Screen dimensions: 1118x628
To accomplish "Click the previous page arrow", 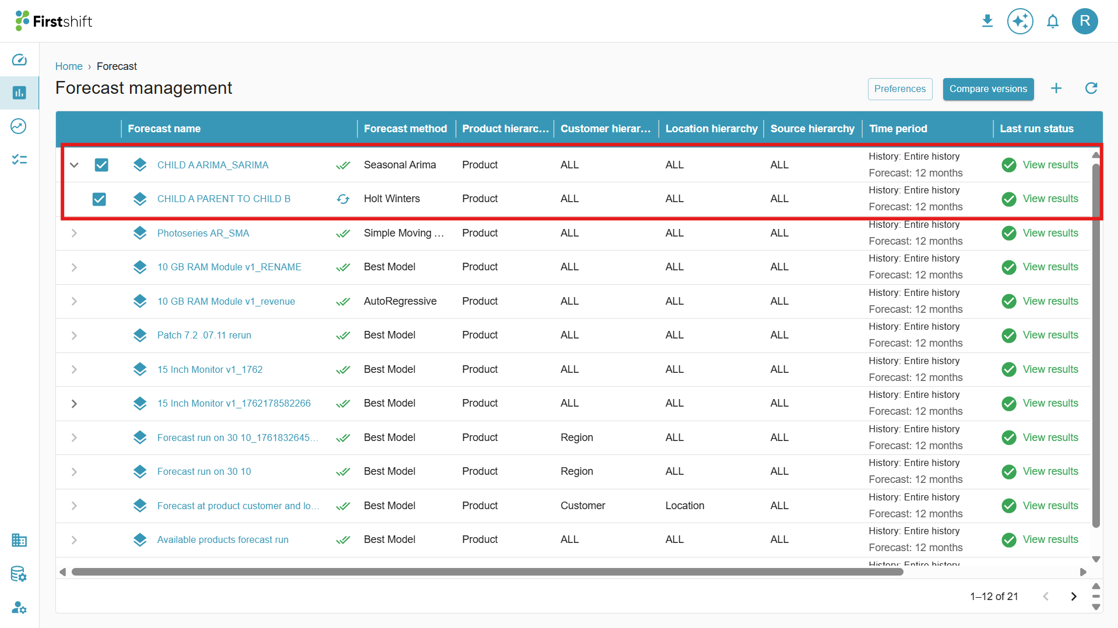I will [x=1046, y=597].
